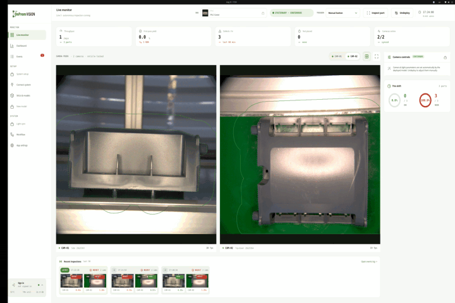Open CAM-02 thumbnail in third inspection card

coord(197,281)
